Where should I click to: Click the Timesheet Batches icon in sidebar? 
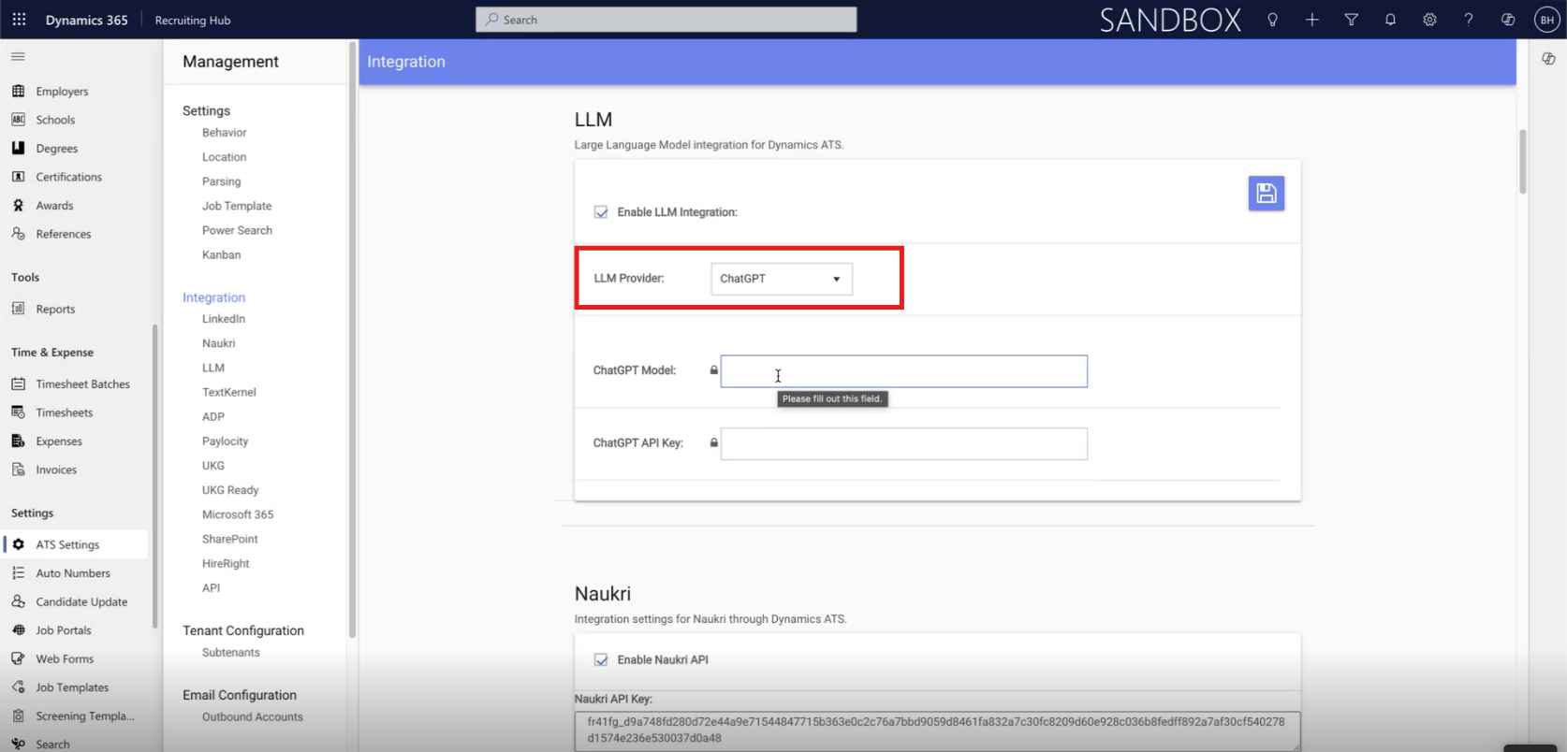pos(18,383)
